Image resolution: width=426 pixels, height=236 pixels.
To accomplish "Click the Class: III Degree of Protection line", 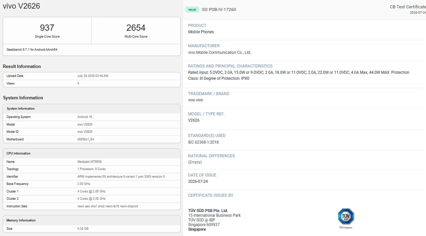I will (x=219, y=79).
